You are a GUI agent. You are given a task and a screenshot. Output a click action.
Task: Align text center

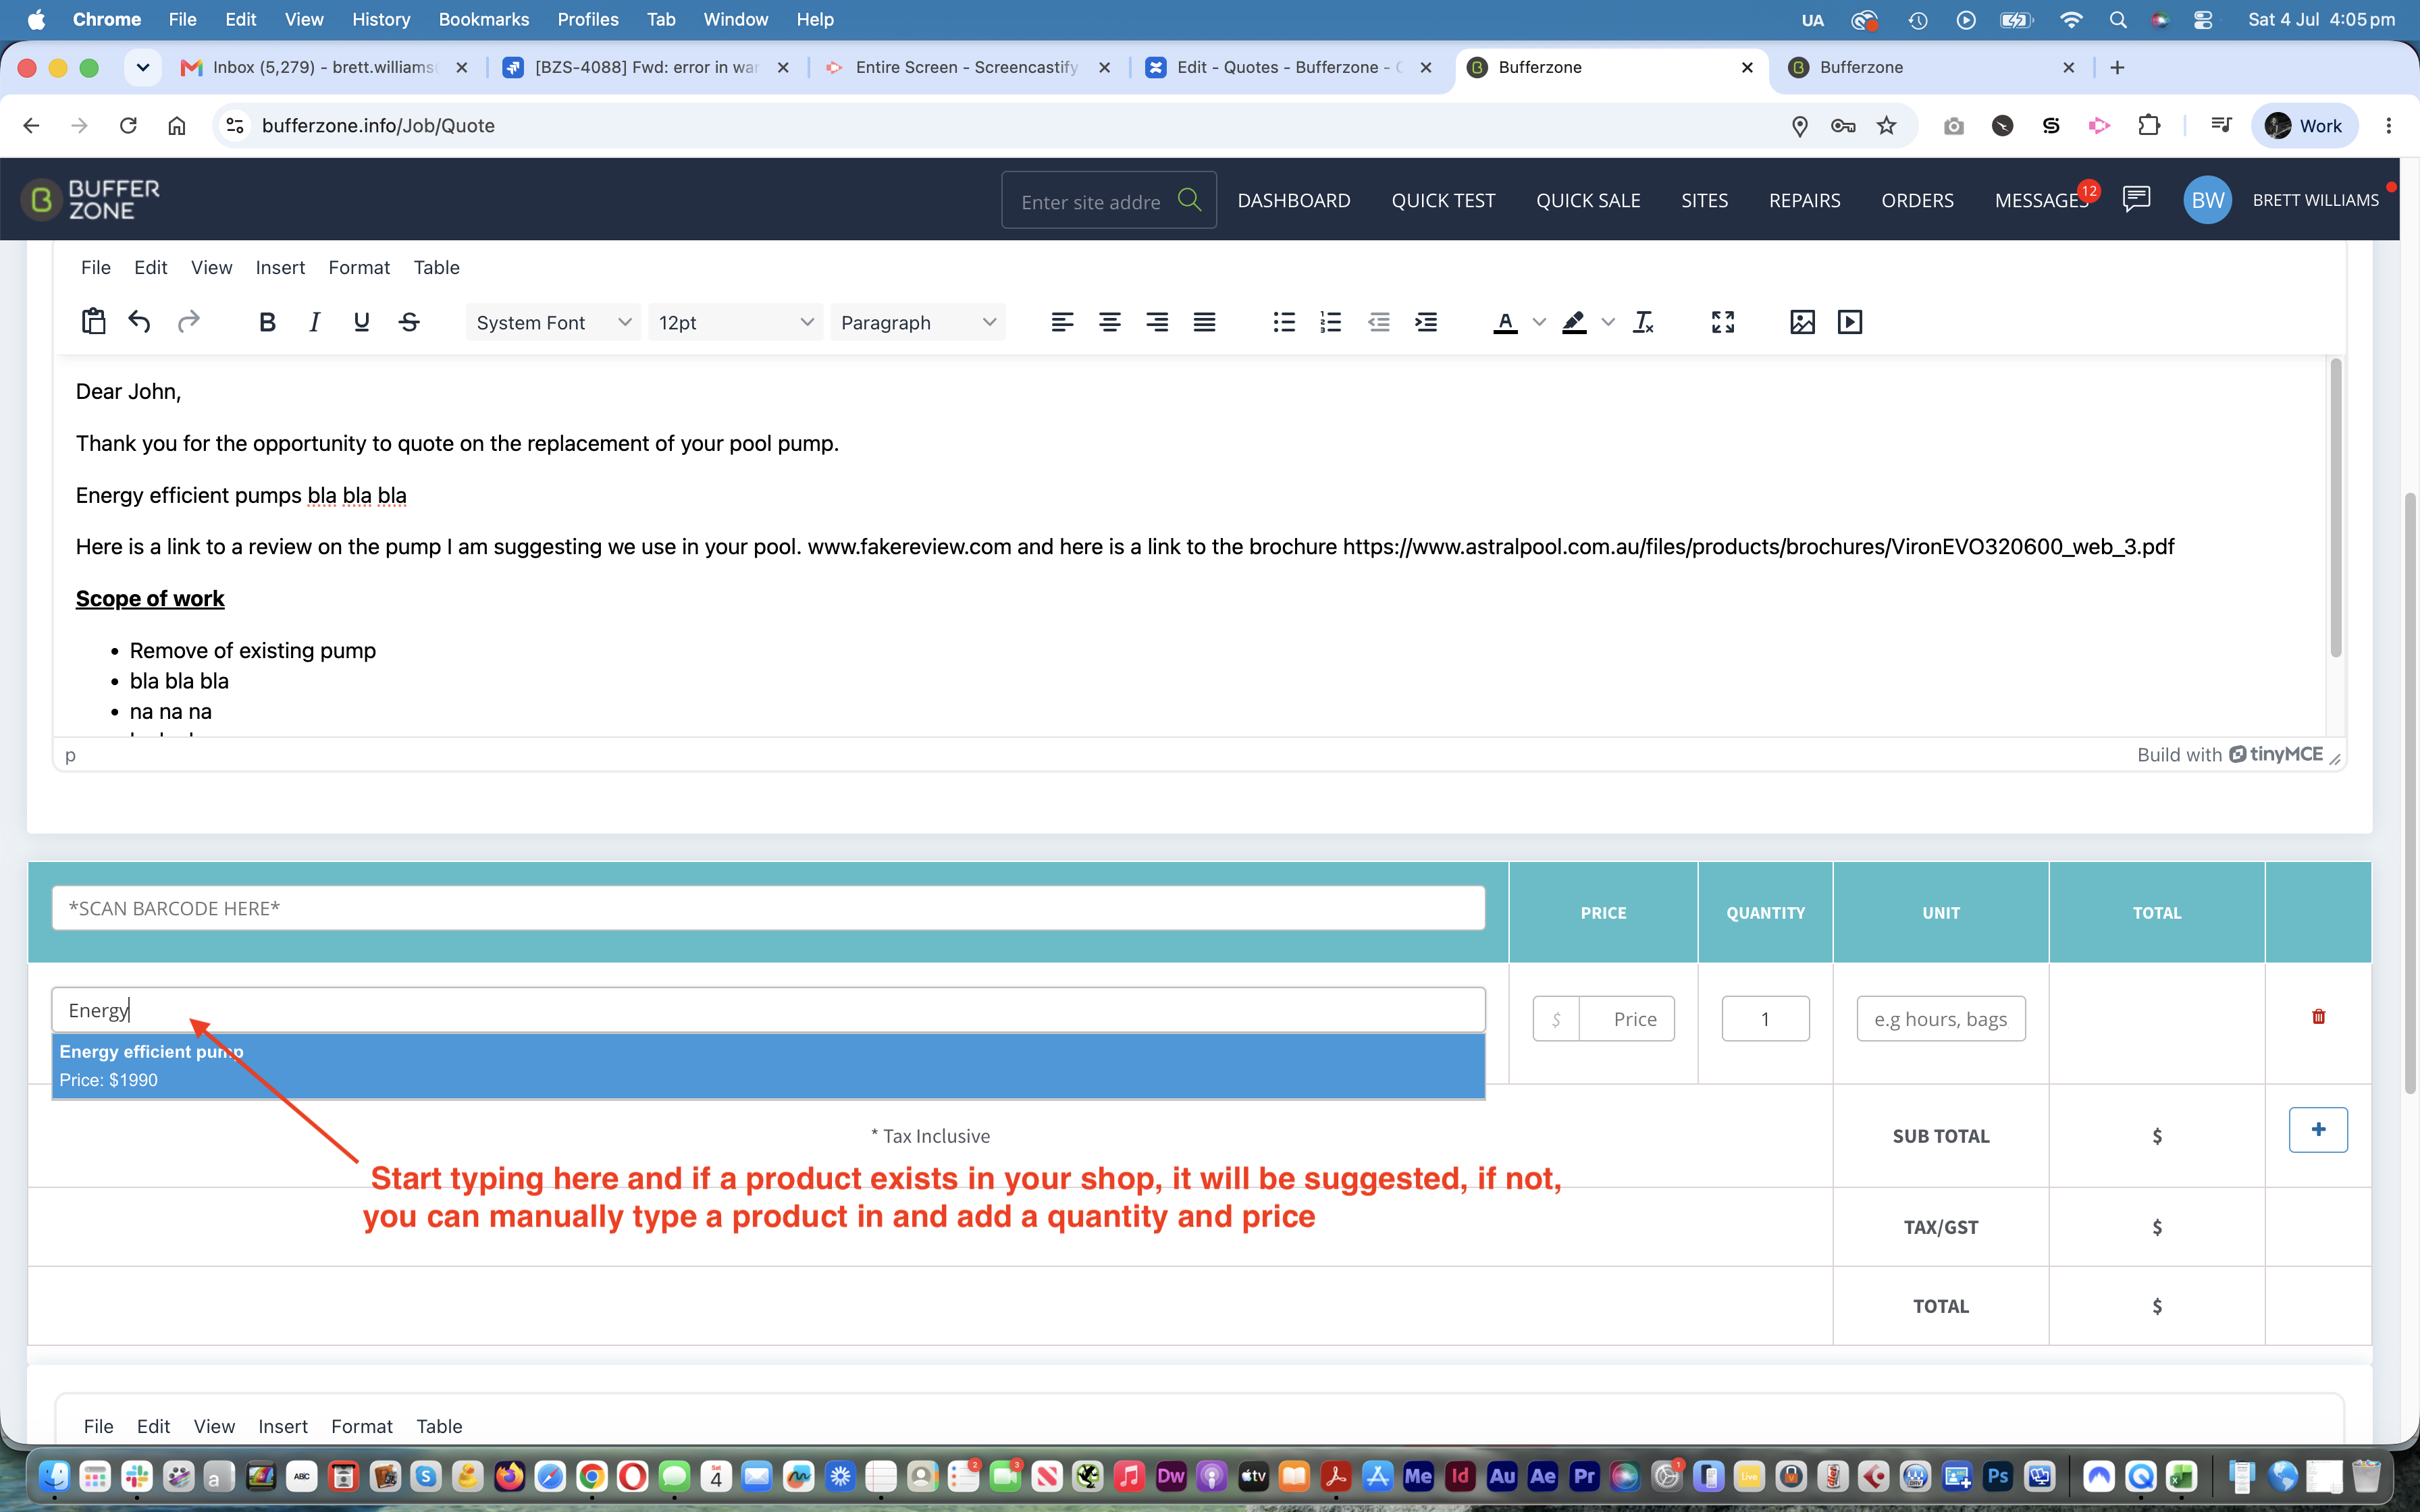point(1110,322)
